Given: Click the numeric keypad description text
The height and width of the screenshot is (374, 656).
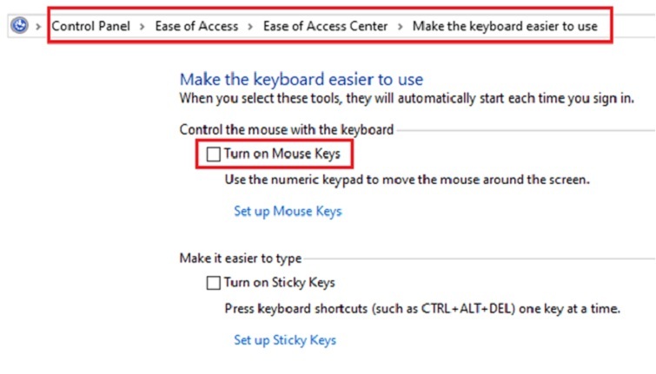Looking at the screenshot, I should tap(407, 181).
